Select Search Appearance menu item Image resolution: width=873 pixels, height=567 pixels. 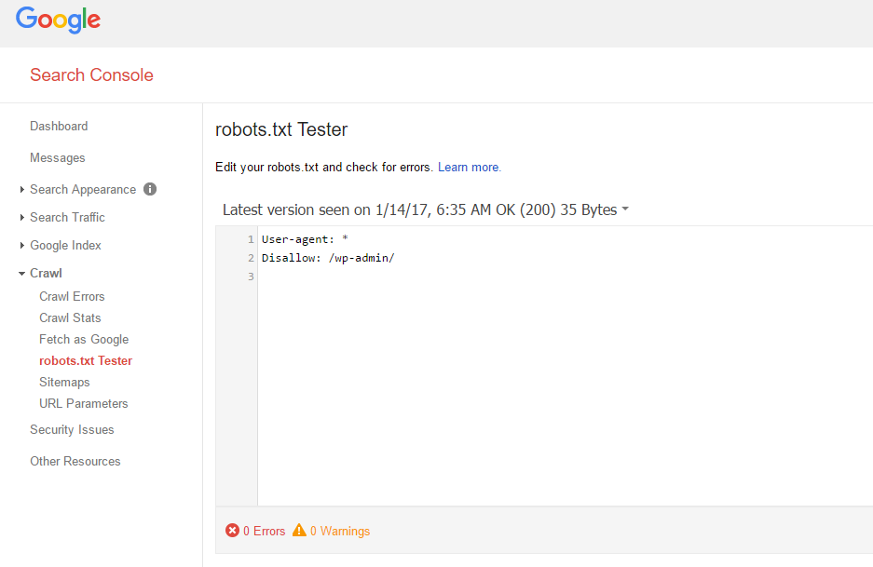tap(83, 190)
